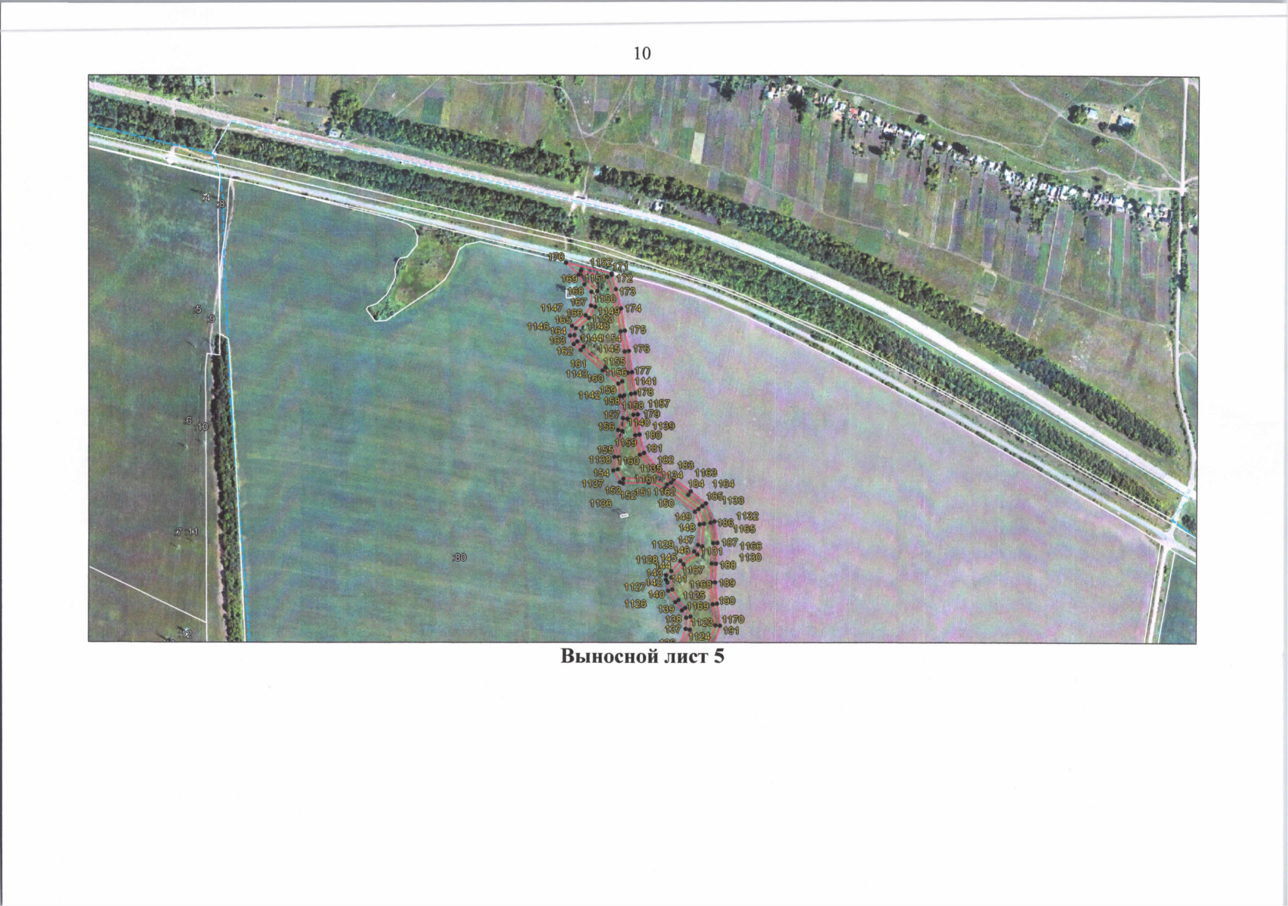Select point label 1166
This screenshot has height=906, width=1288.
coord(750,545)
